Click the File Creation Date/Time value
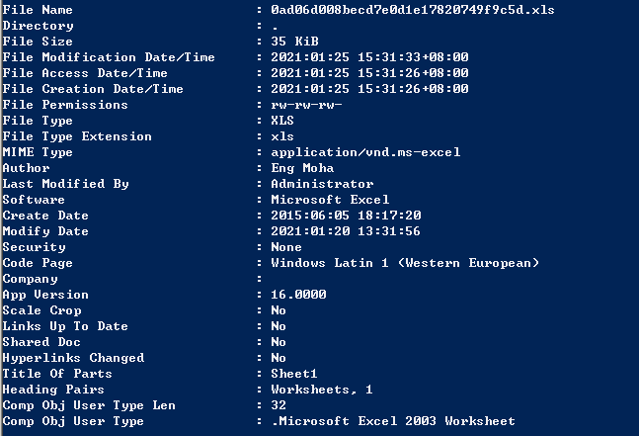Viewport: 639px width, 436px height. click(369, 89)
